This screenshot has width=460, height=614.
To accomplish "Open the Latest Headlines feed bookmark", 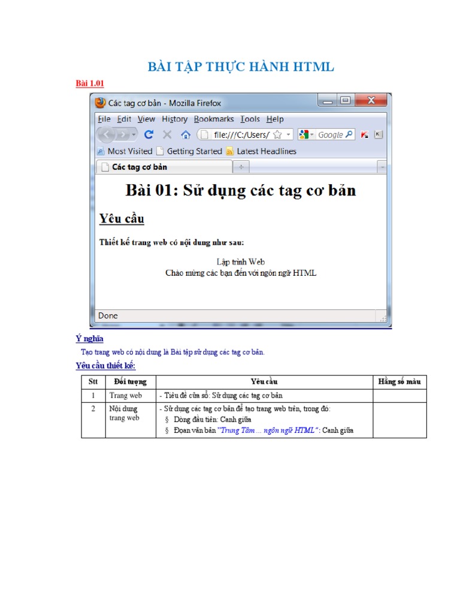I will click(261, 151).
